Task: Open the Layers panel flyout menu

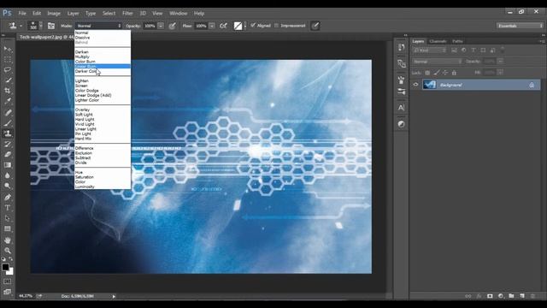Action: coord(542,41)
